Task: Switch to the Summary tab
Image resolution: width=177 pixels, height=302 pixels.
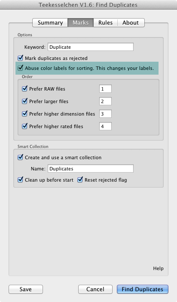Action: 50,23
